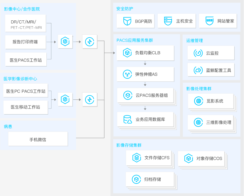Viewport: 244px width, 196px height.
Task: Click the 蓝鲸配置工具 cloud icon
Action: coord(198,70)
